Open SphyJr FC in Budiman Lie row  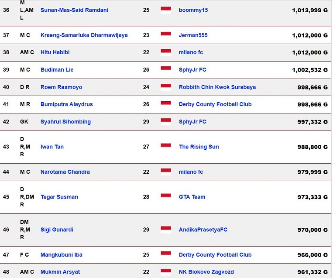click(192, 70)
